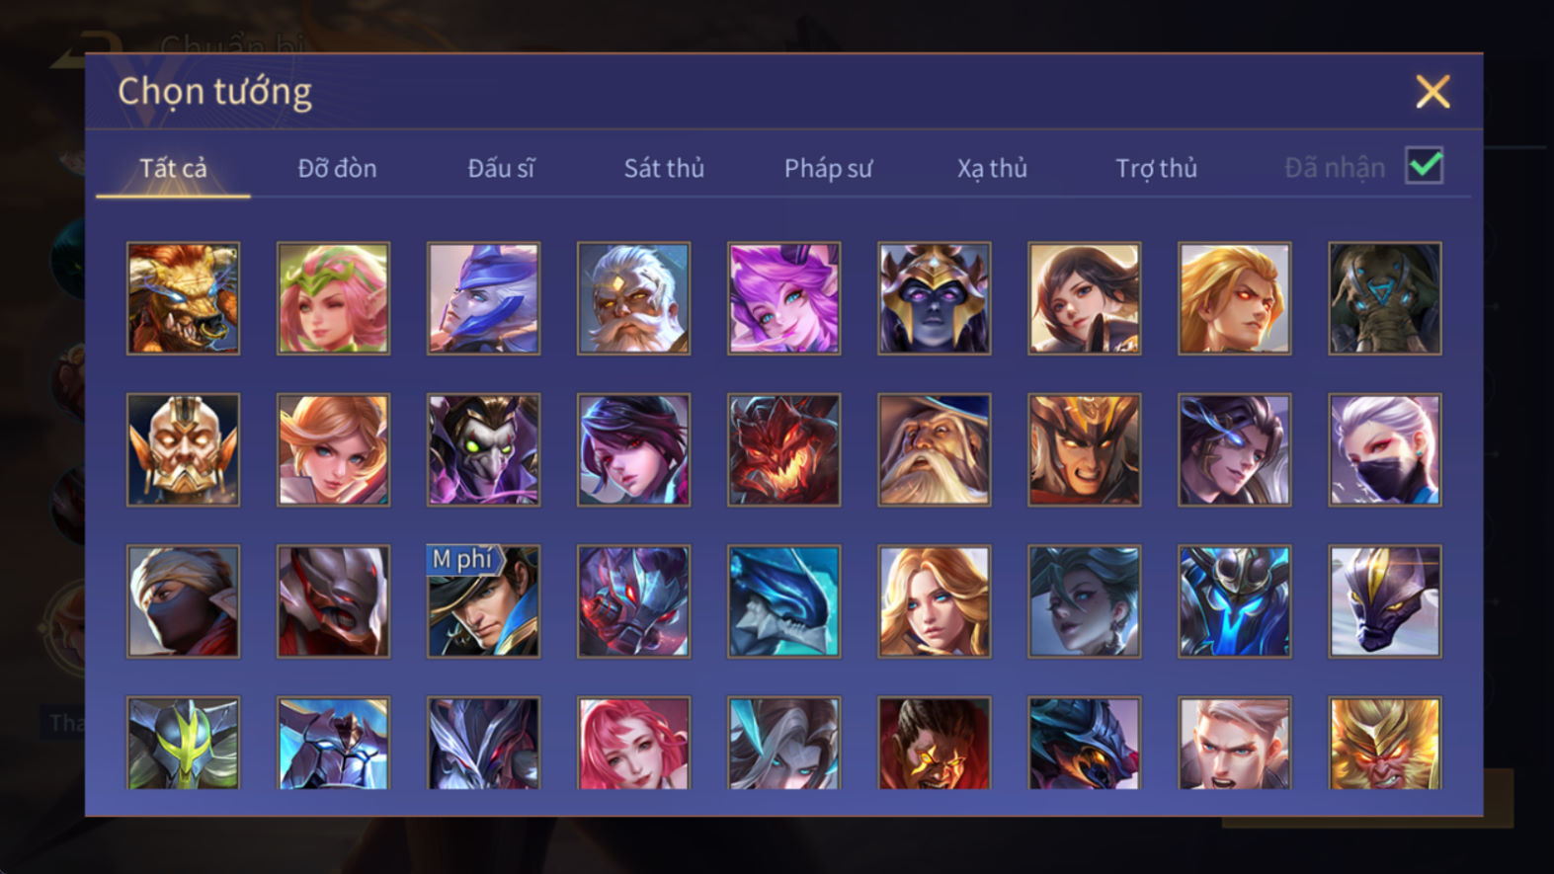Open the Sát thủ hero category
This screenshot has width=1554, height=874.
[664, 168]
